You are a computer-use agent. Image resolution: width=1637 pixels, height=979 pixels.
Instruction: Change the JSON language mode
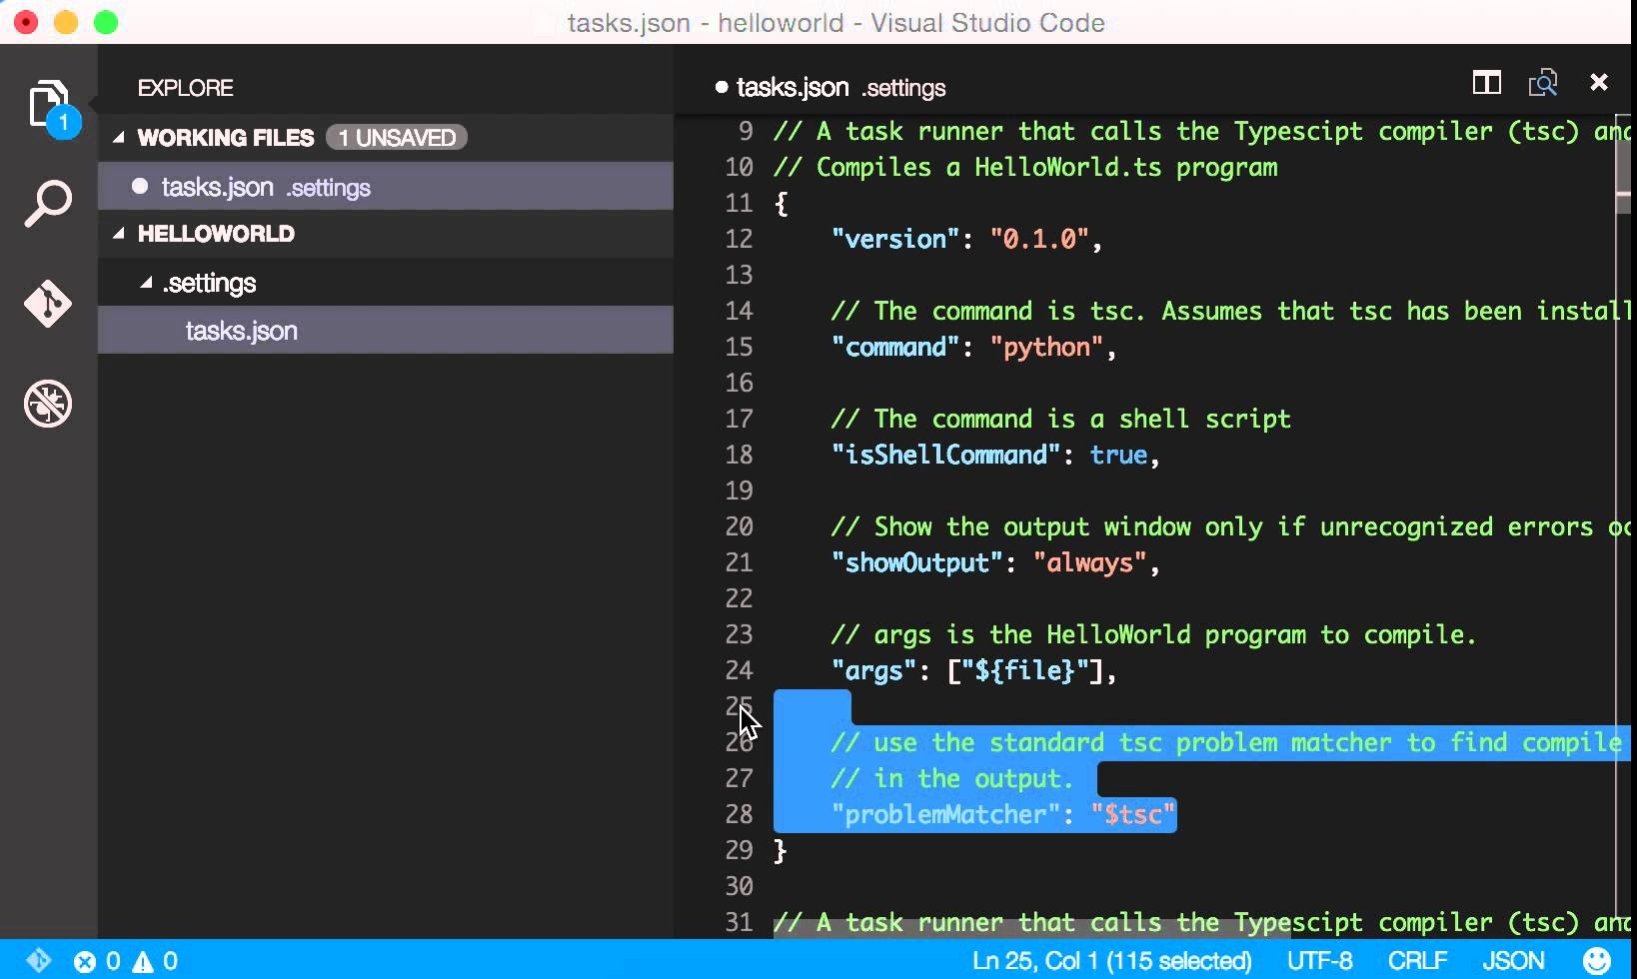coord(1512,961)
